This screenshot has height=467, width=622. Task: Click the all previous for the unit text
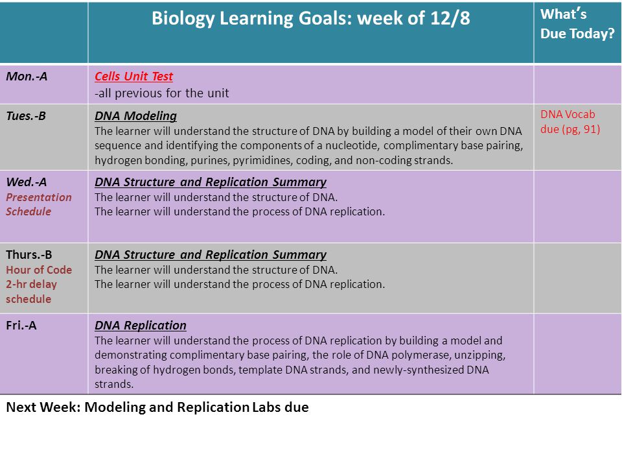point(162,93)
